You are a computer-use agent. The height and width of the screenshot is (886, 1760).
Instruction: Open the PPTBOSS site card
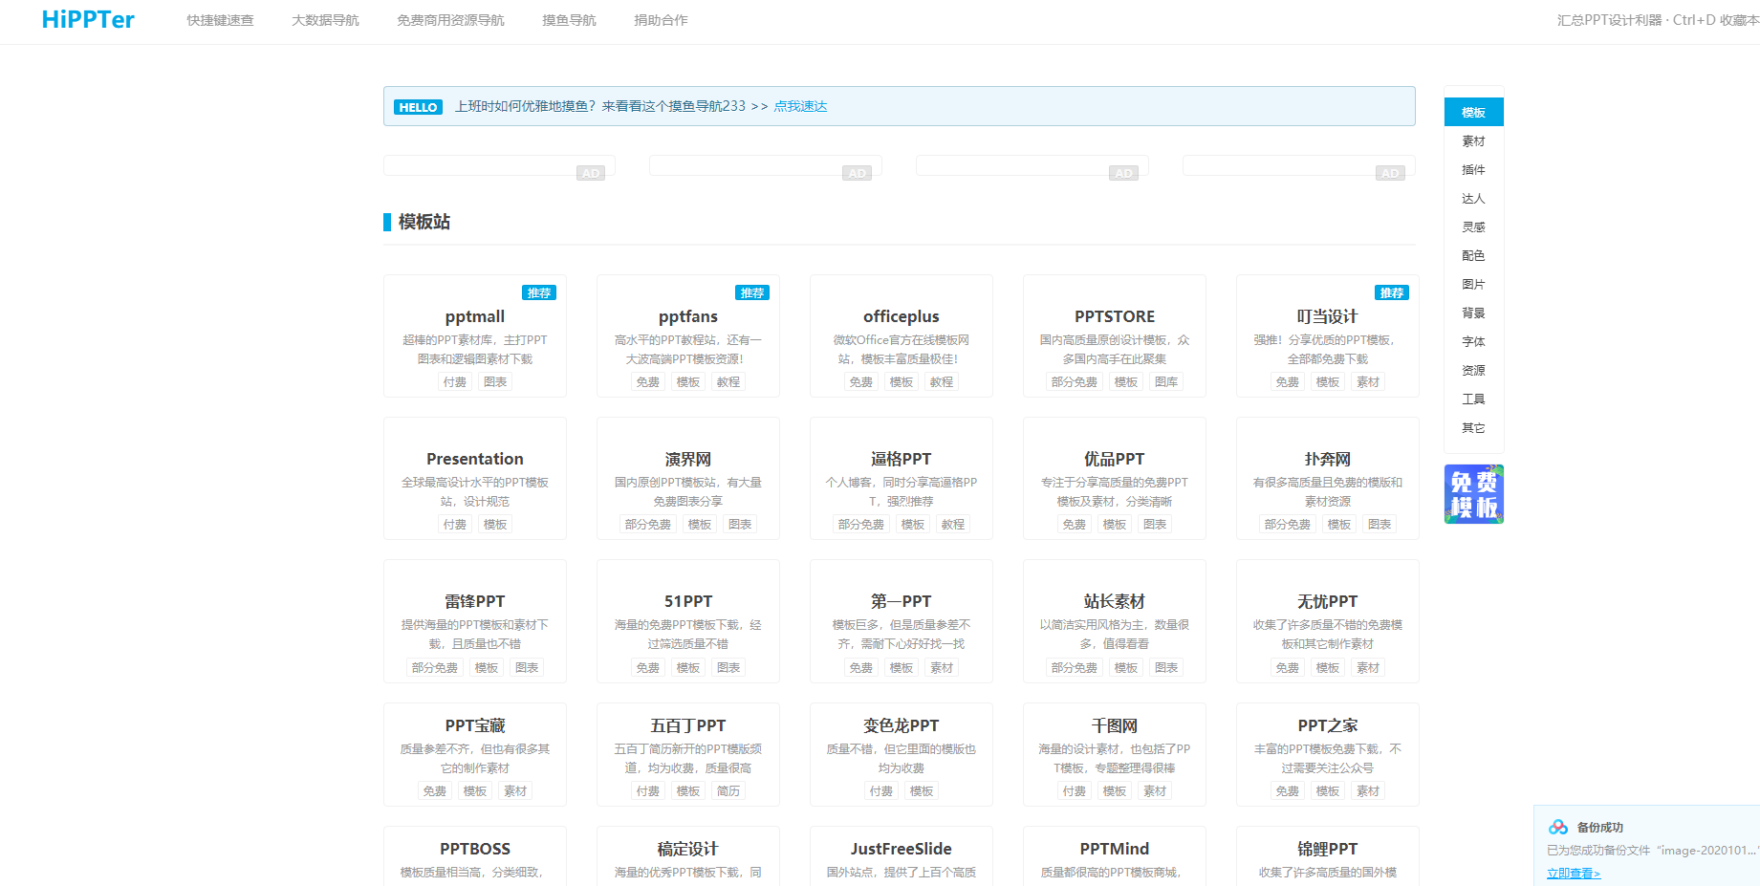point(475,856)
